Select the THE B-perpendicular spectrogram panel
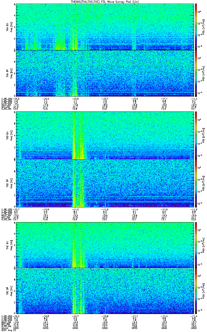Viewport: 207px width, 332px height. click(105, 245)
